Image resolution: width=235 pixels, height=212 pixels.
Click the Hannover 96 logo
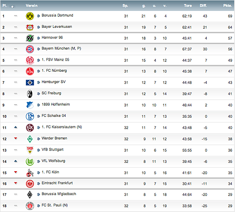click(30, 38)
